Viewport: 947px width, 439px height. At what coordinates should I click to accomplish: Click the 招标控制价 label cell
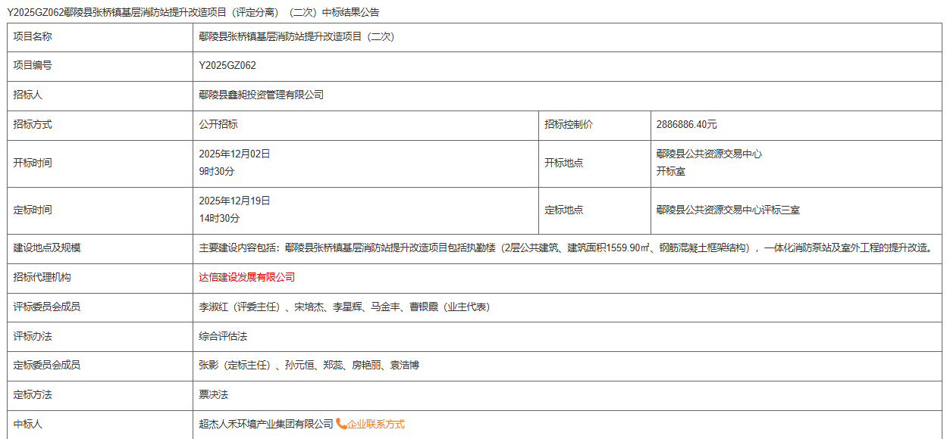pos(569,124)
